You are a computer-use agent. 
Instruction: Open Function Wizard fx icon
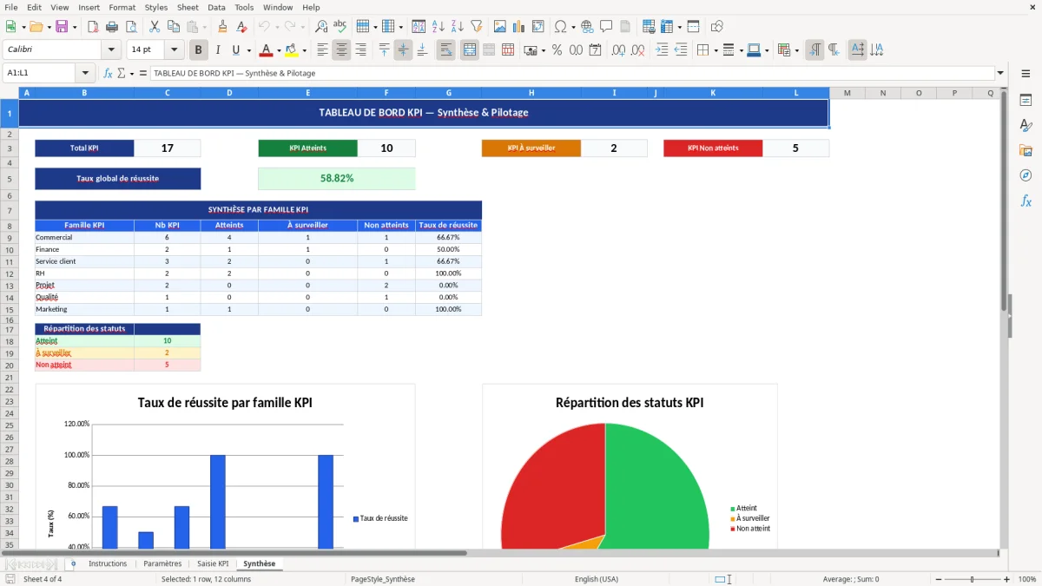point(108,73)
